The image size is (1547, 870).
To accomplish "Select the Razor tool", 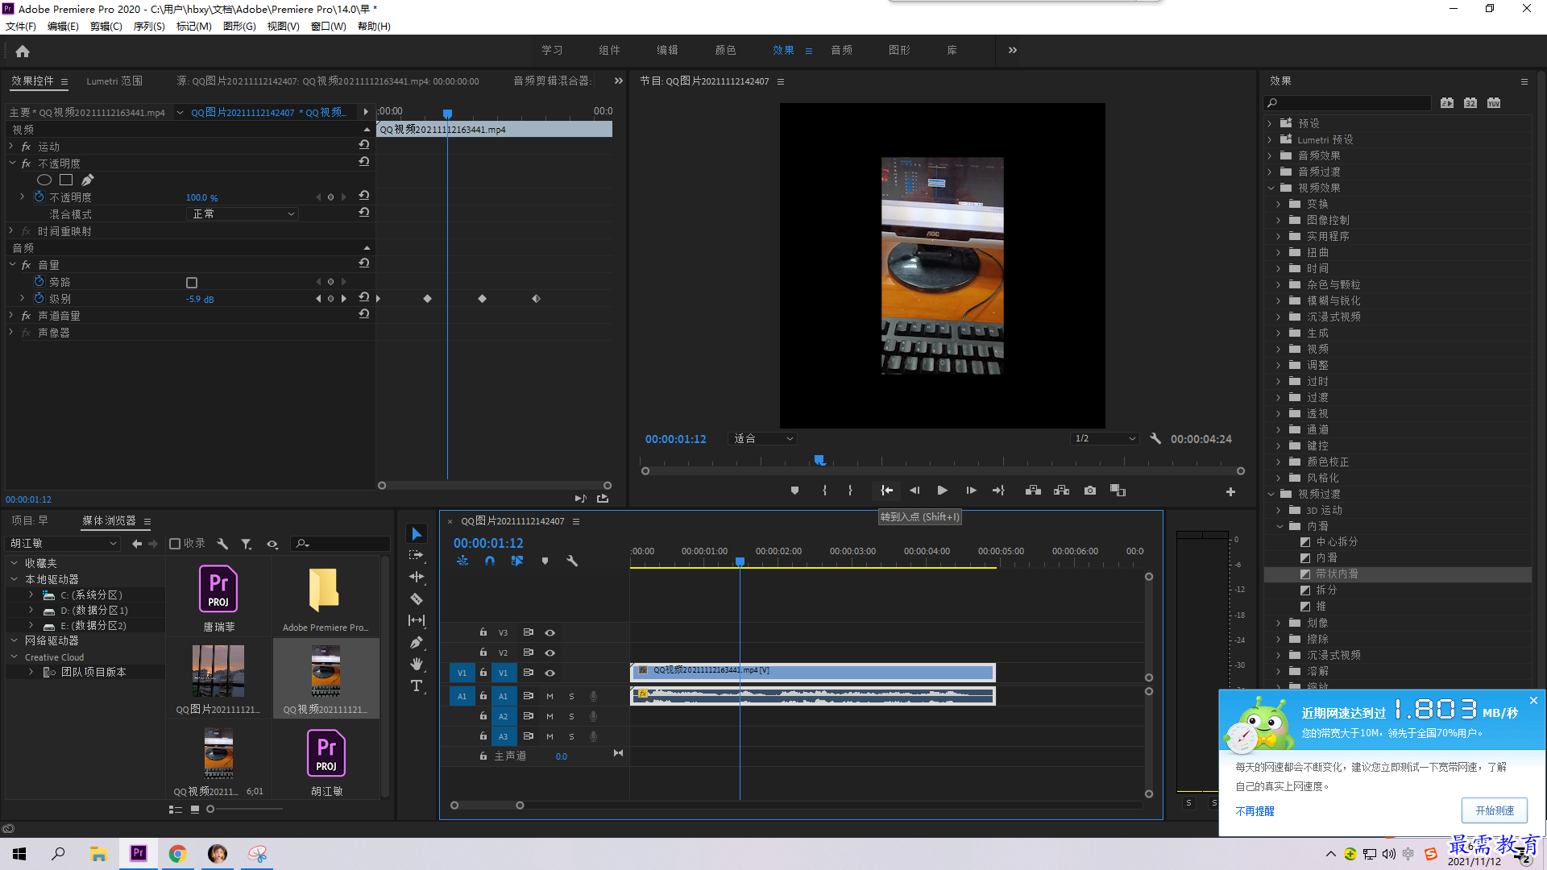I will (x=417, y=599).
